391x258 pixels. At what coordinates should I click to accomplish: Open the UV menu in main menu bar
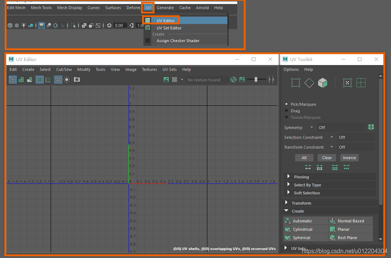(148, 8)
